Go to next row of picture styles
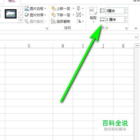This screenshot has width=140, height=140. pos(21,15)
